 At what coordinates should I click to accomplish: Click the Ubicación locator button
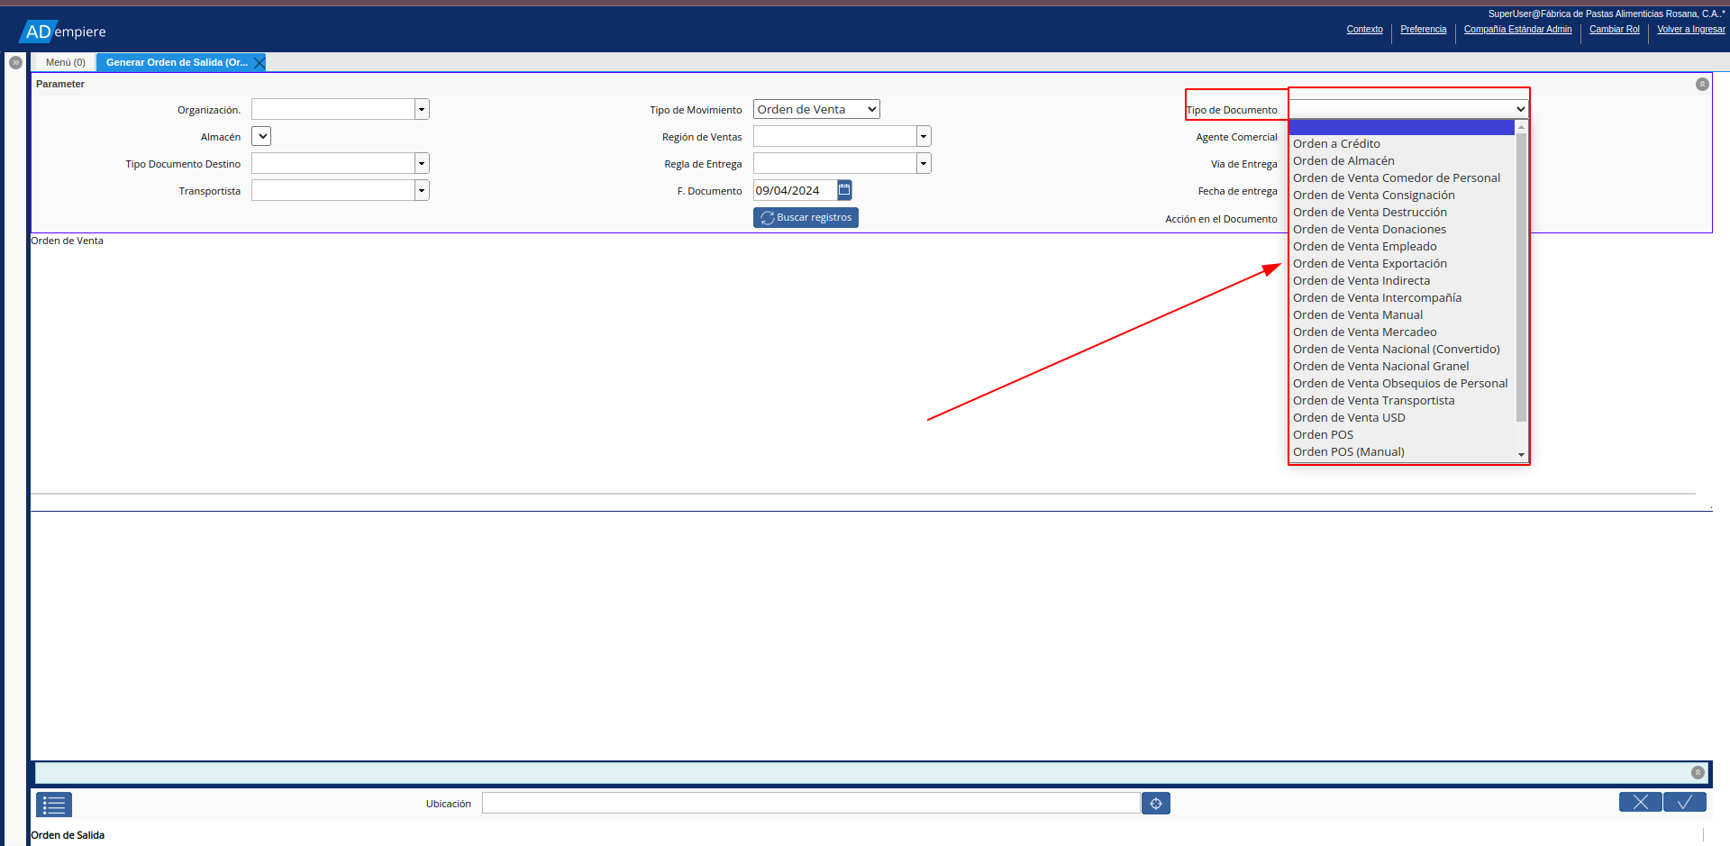pos(1155,803)
